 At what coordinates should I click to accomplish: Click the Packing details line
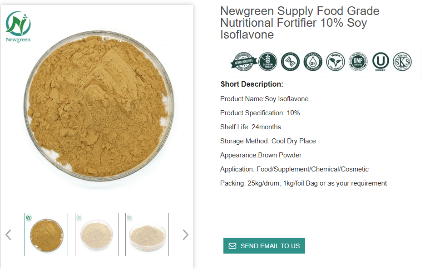tap(303, 183)
